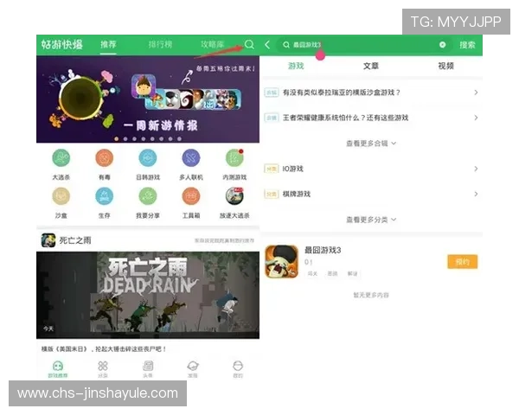Open the 大逃杀 category icon
Image resolution: width=519 pixels, height=415 pixels.
(x=61, y=158)
